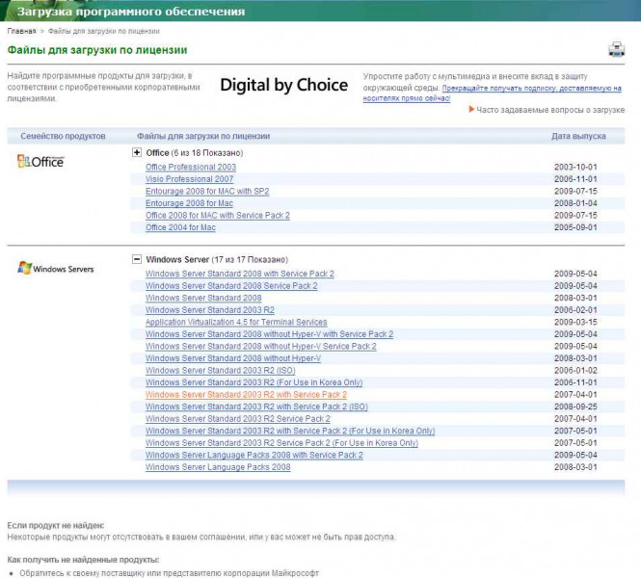Open Server Language Packs 2008 with Service Pack 2
This screenshot has height=578, width=641.
tap(254, 455)
